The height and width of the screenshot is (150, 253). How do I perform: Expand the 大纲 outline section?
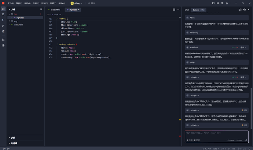coord(26,138)
